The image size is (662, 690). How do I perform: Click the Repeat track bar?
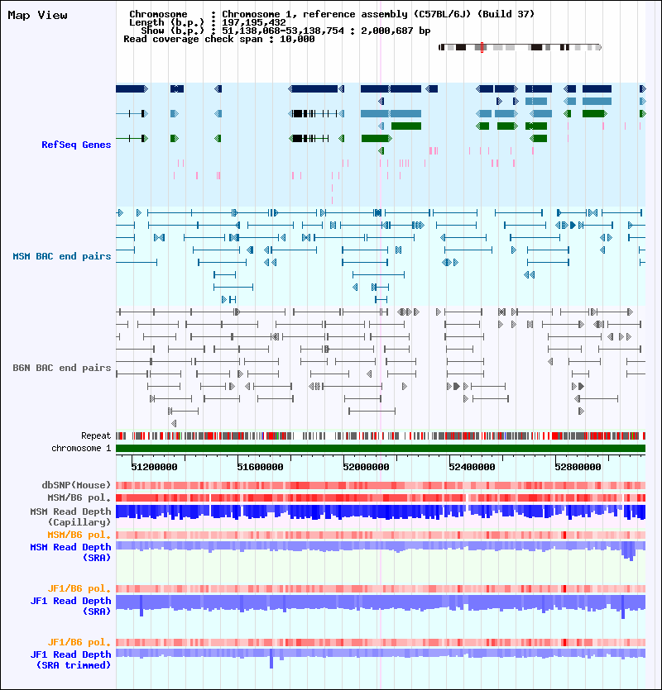click(x=381, y=436)
